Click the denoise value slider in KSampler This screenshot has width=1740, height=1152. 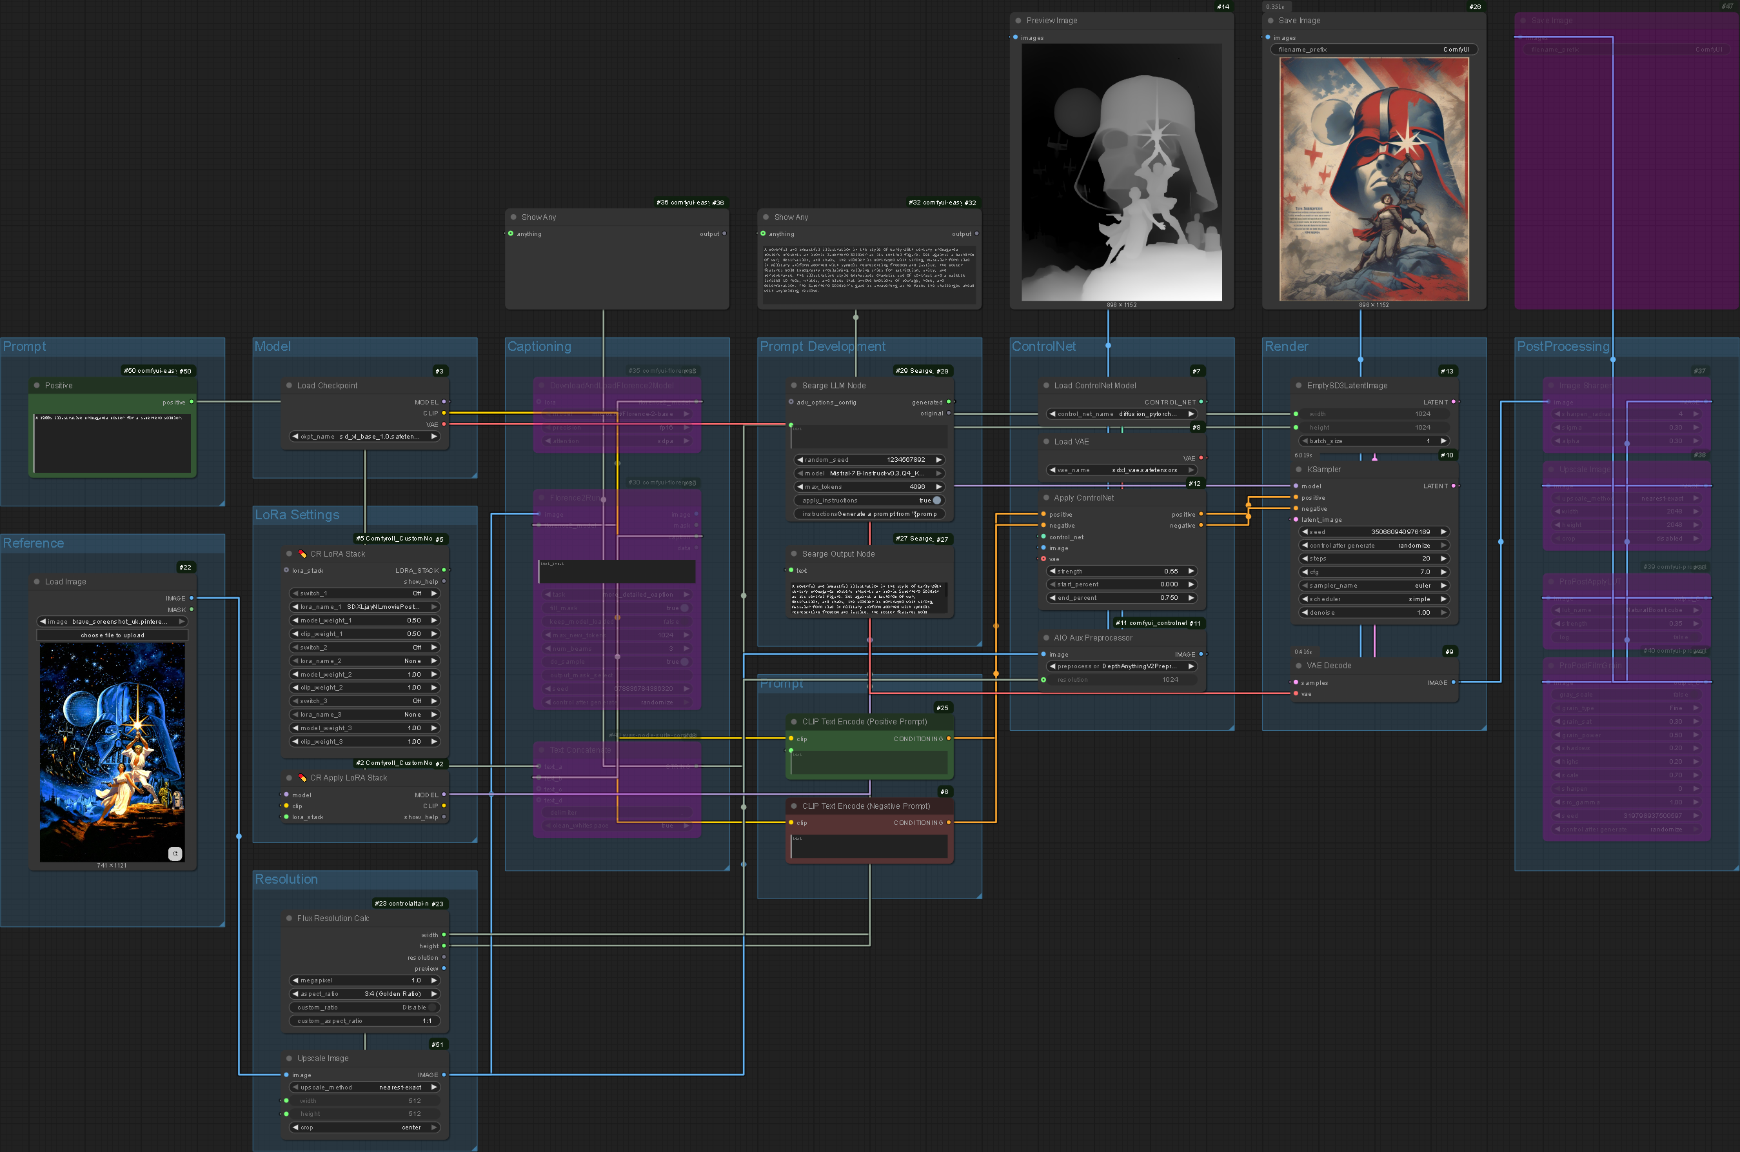coord(1374,613)
